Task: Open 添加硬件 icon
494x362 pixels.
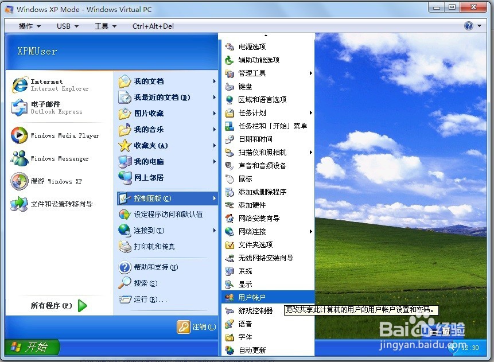Action: point(230,205)
